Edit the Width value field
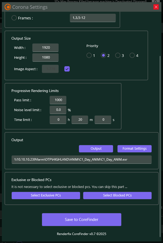 coord(45,48)
